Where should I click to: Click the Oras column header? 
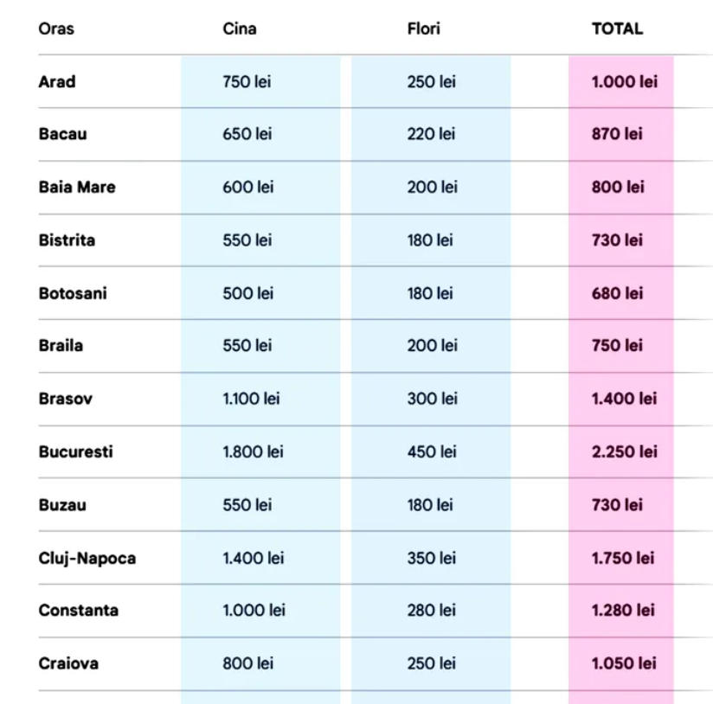coord(56,29)
